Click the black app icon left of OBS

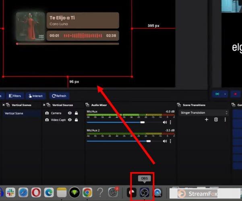click(x=132, y=193)
